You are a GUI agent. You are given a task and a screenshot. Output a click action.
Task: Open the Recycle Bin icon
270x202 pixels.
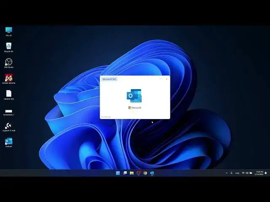[8, 48]
